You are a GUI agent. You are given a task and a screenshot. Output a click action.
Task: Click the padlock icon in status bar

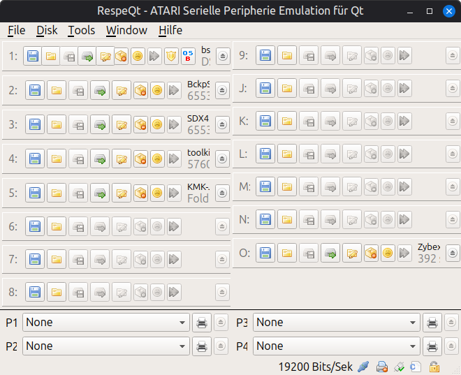(434, 367)
